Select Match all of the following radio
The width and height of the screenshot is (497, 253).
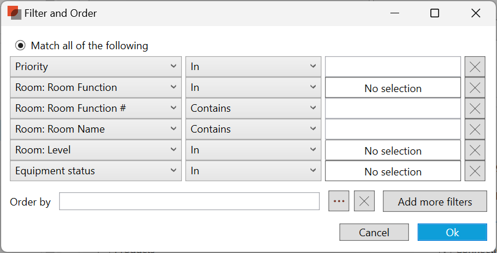21,45
